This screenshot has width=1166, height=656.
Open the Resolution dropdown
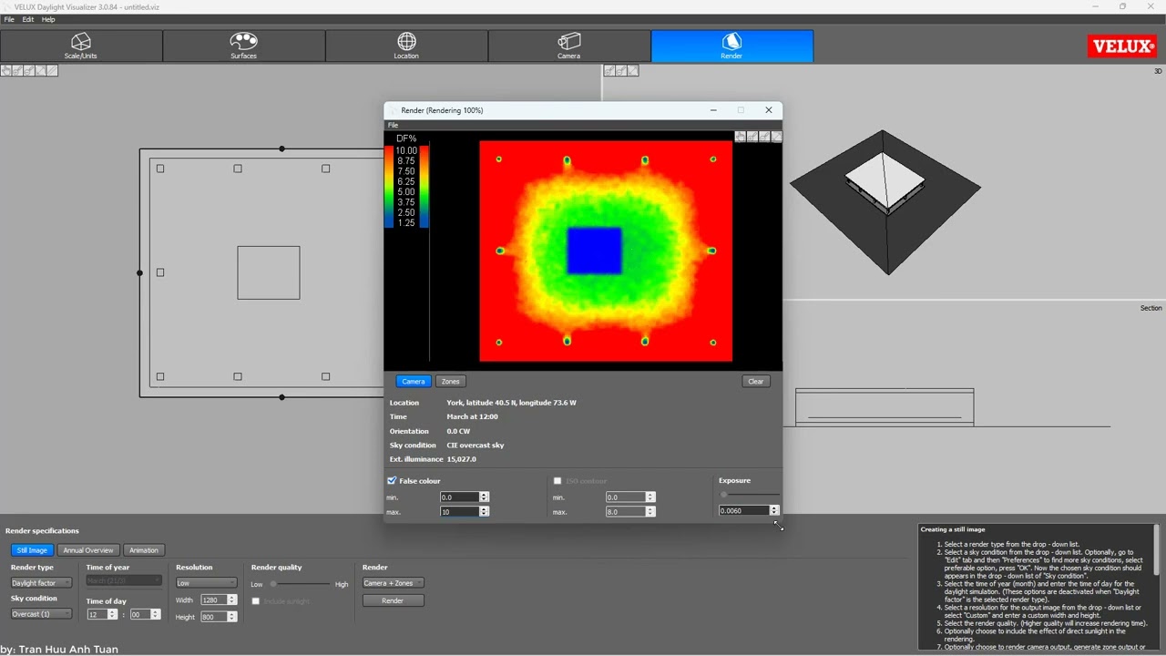[206, 583]
